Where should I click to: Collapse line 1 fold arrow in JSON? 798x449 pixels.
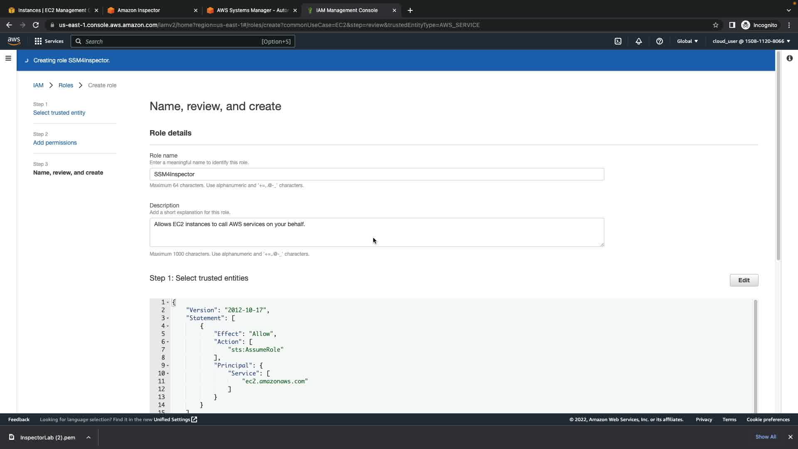(168, 302)
